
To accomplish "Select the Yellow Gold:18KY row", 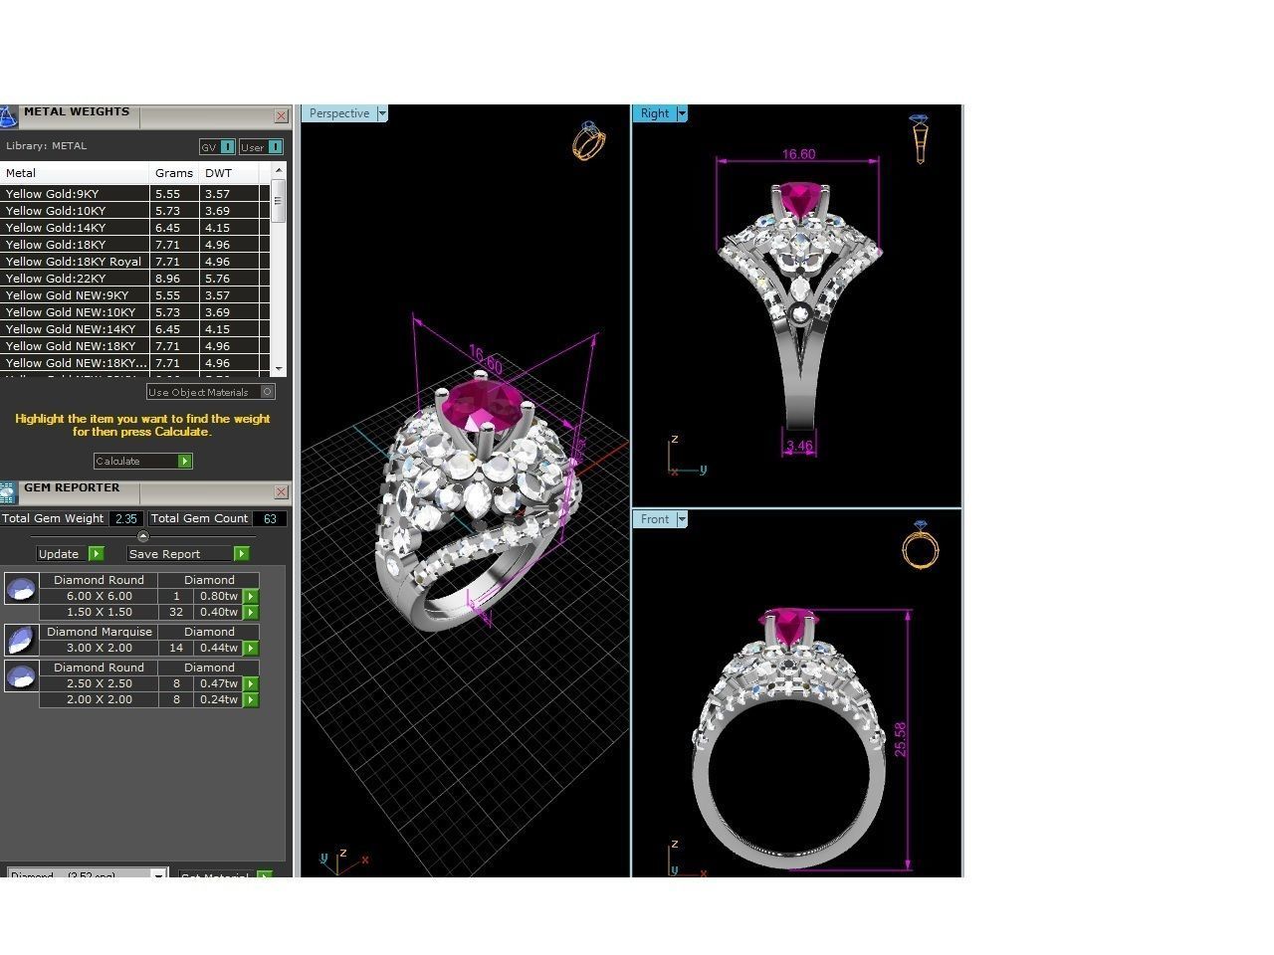I will (134, 245).
